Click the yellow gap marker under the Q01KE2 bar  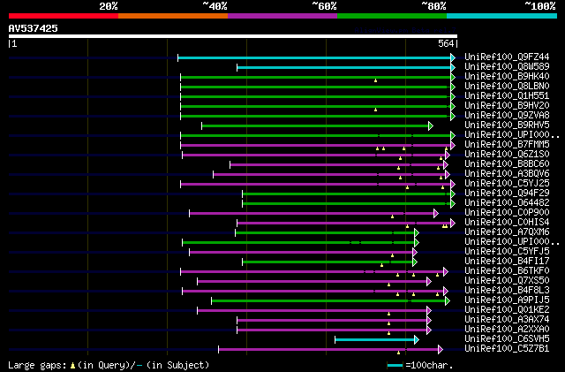388,314
